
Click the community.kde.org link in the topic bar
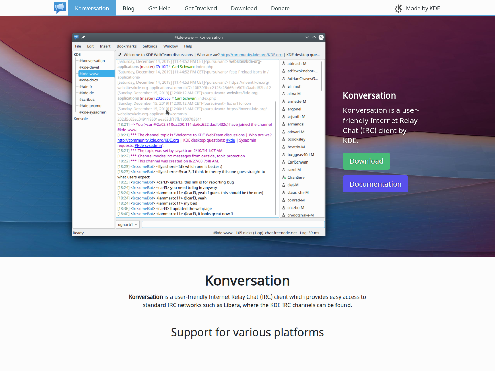pos(251,55)
